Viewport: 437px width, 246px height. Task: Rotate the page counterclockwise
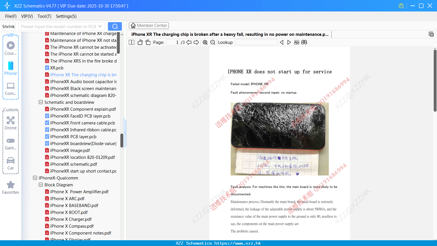click(140, 42)
